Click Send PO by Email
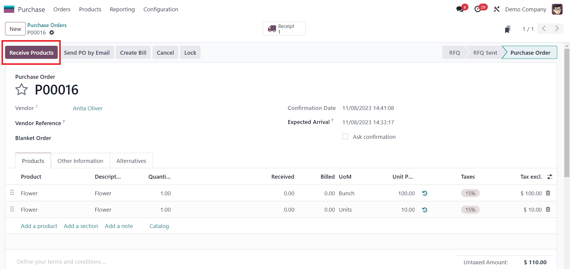 click(x=87, y=53)
